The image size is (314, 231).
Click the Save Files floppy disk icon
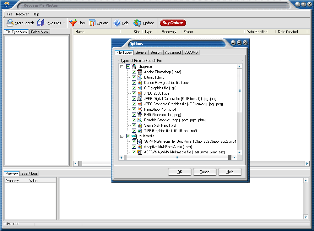click(x=41, y=23)
